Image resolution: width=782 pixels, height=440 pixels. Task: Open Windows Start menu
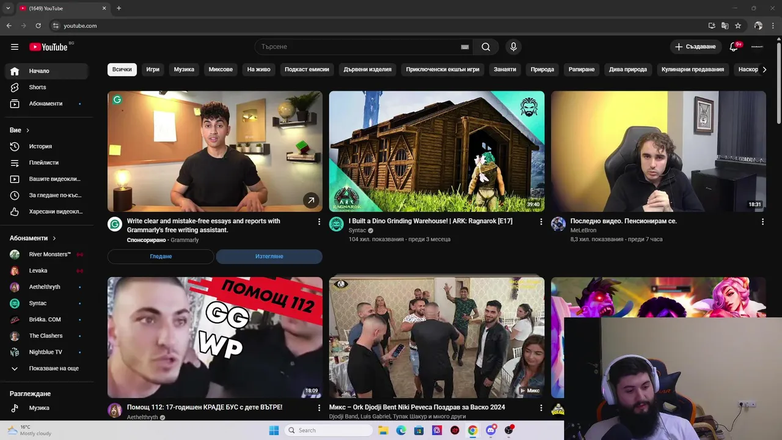click(x=274, y=430)
